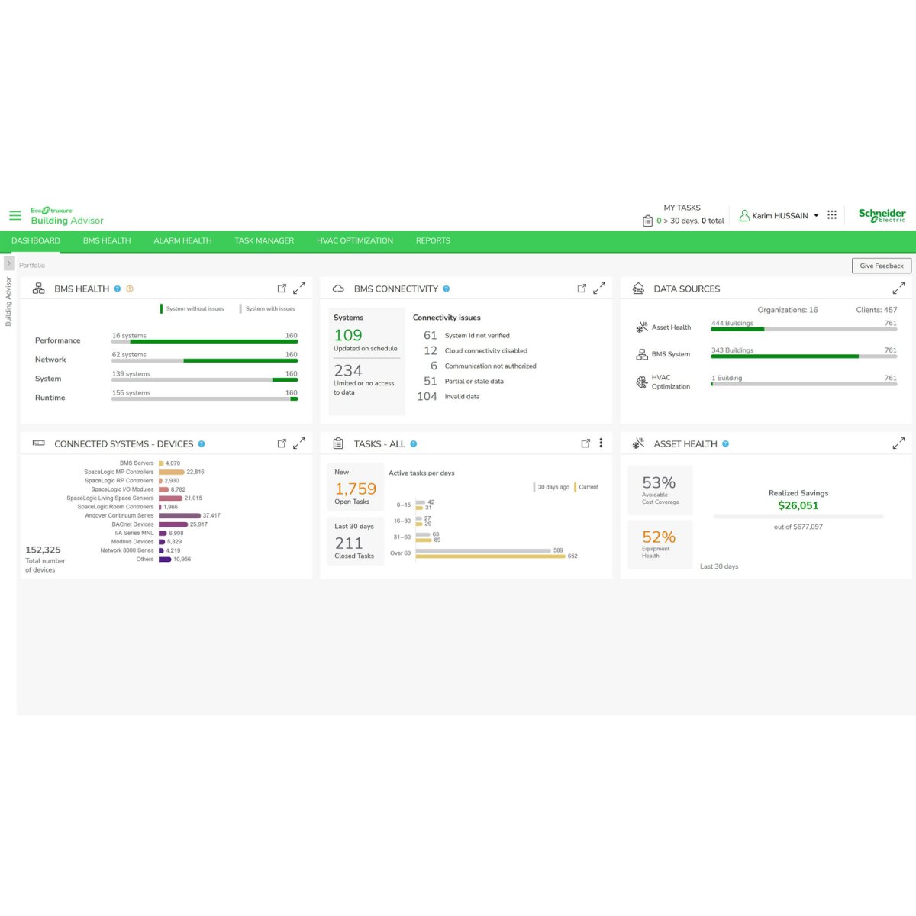Click the BACnet Devices bar
This screenshot has width=916, height=916.
tap(173, 524)
